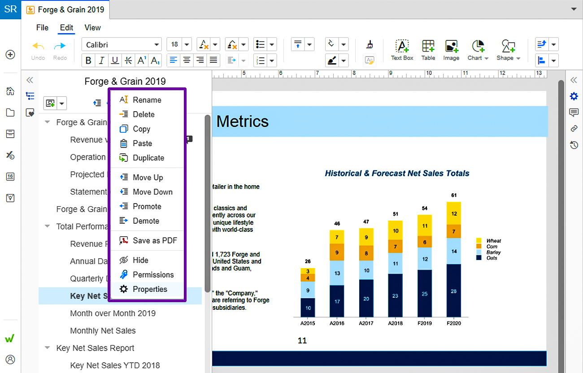Click the plus create icon in sidebar
583x373 pixels.
(x=10, y=55)
